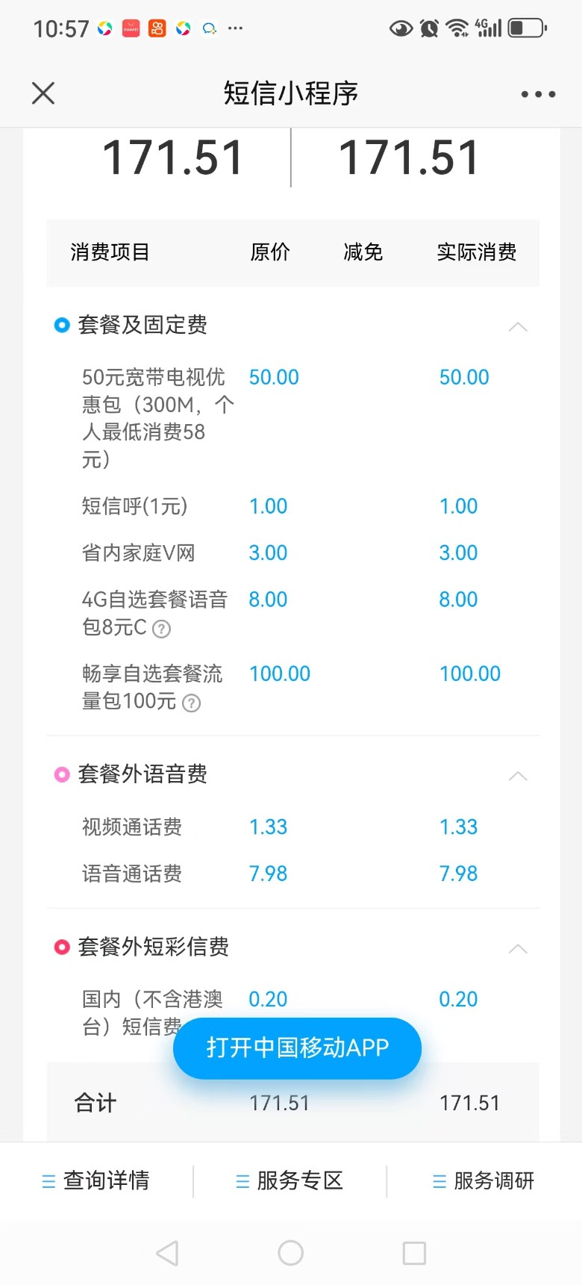Collapse the 套餐外语音费 section
The image size is (582, 1285).
(x=518, y=777)
